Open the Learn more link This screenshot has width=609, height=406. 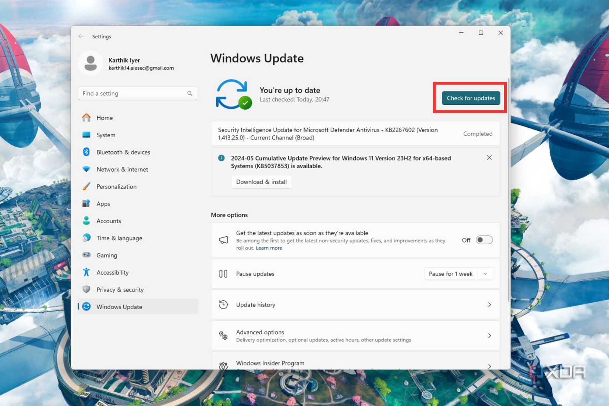(269, 248)
